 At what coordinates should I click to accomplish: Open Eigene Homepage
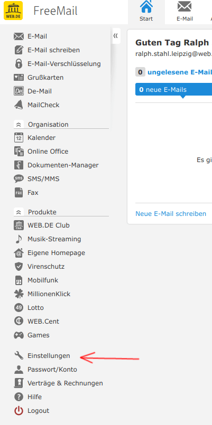point(56,253)
